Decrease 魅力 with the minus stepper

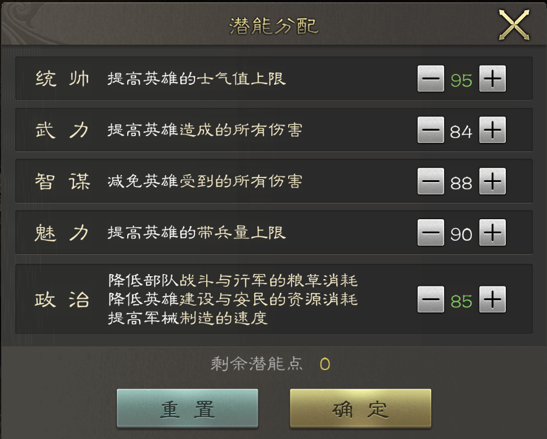(x=431, y=233)
